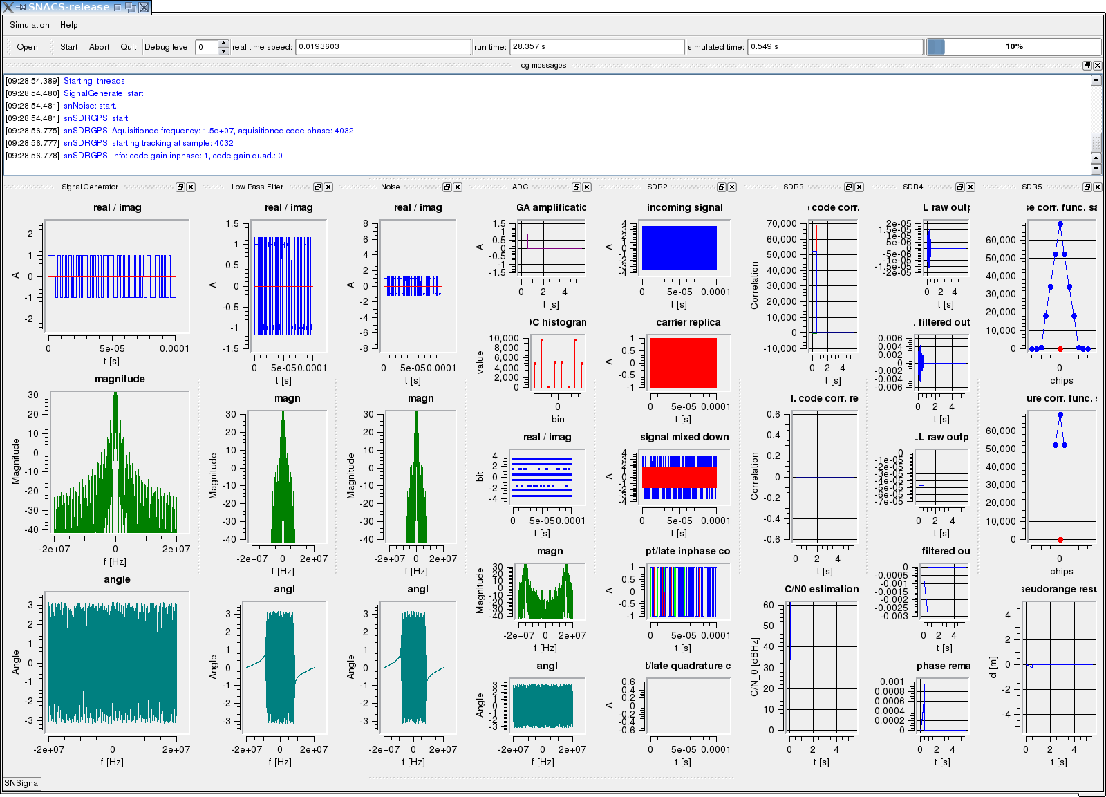Close the Low Pass Filter panel
The image size is (1106, 797).
coord(328,187)
